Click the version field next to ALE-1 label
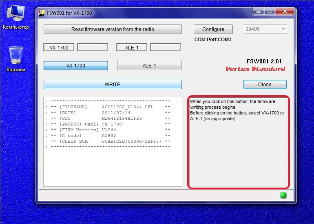Image resolution: width=314 pixels, height=224 pixels. tap(166, 47)
